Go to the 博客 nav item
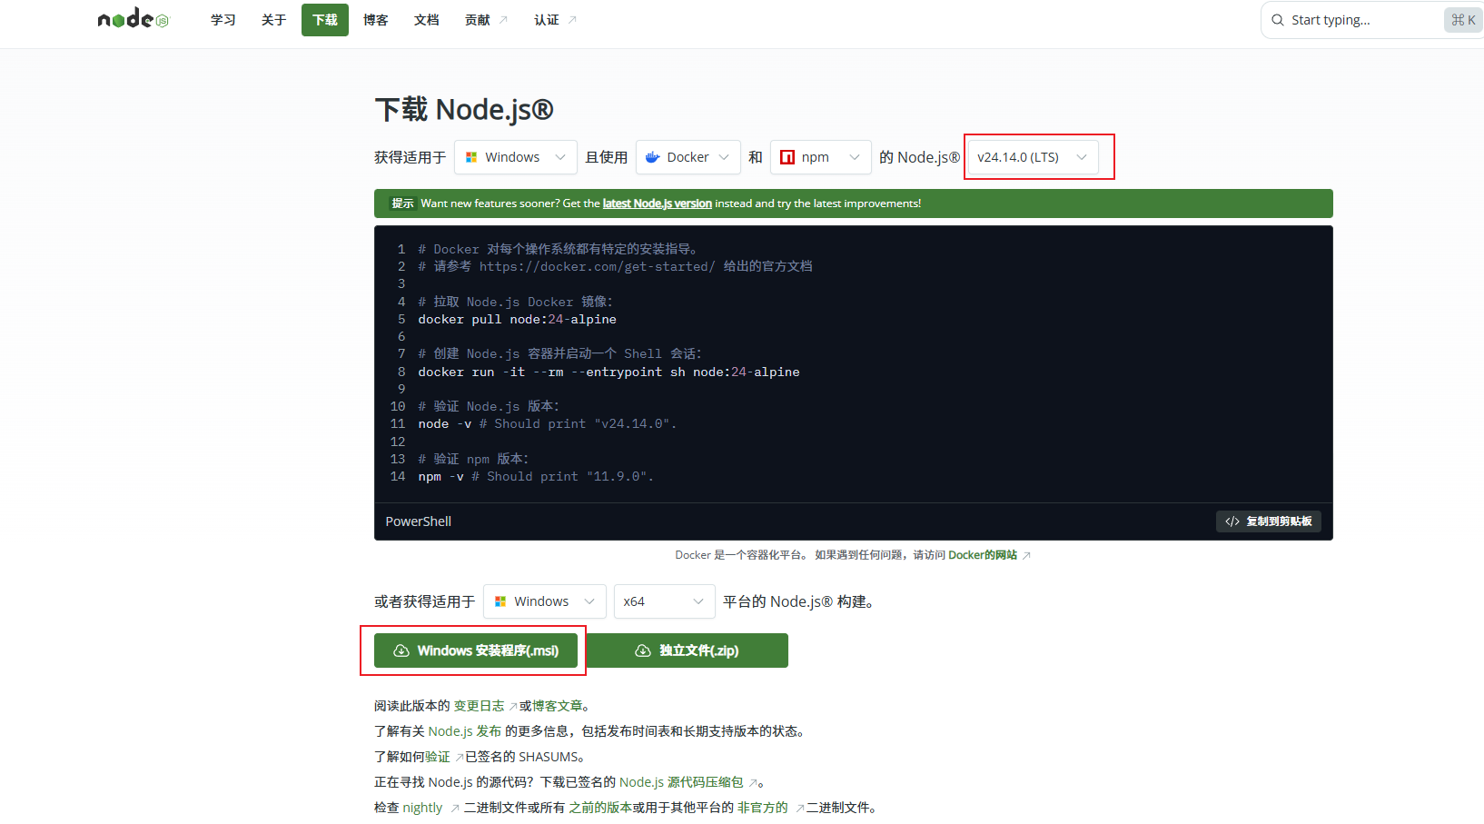Screen dimensions: 1484x824 [376, 20]
